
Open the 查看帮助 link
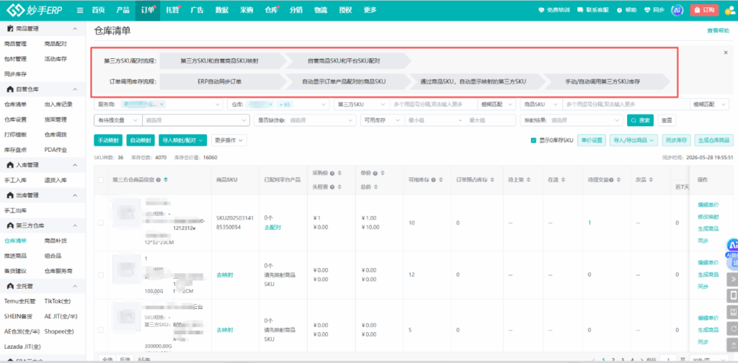(x=718, y=30)
